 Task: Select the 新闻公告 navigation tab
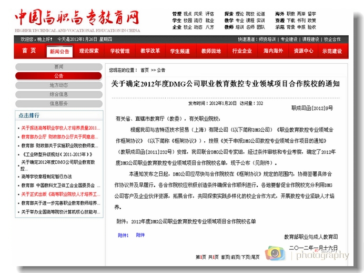[59, 52]
